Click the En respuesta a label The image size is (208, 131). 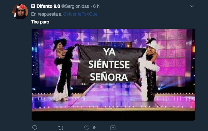coord(46,14)
